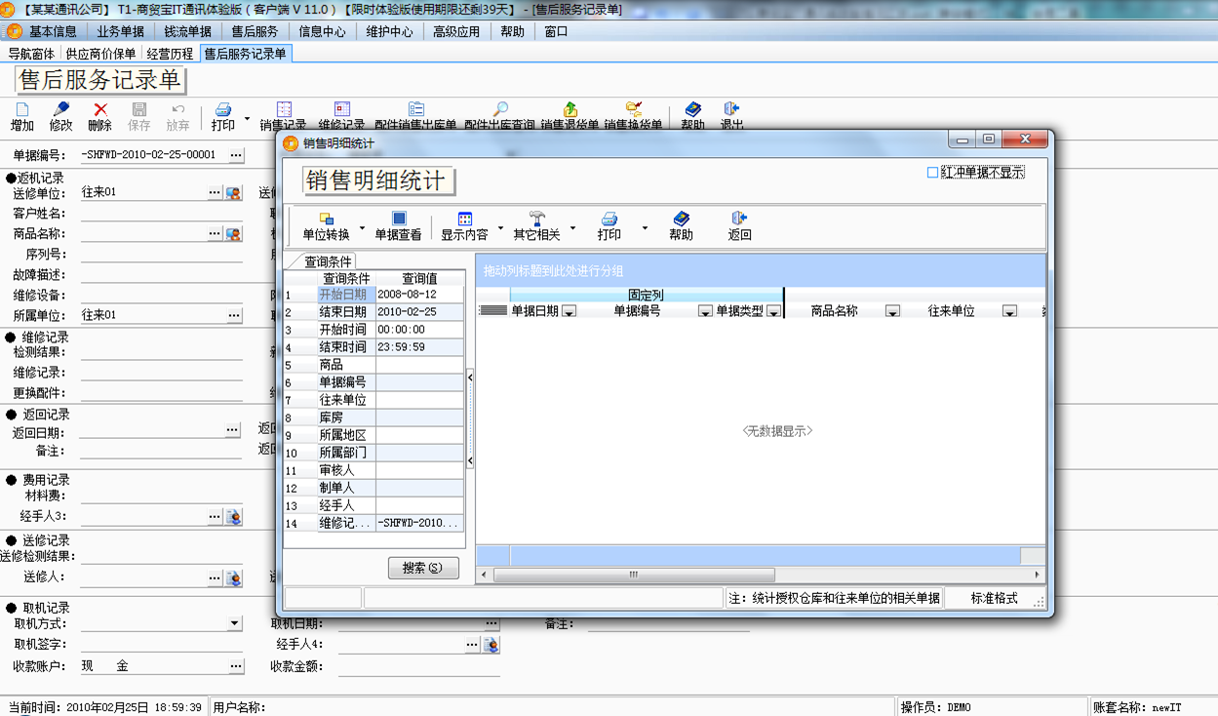Click the 返回 (Return) icon in dialog
The image size is (1218, 716).
[x=739, y=219]
